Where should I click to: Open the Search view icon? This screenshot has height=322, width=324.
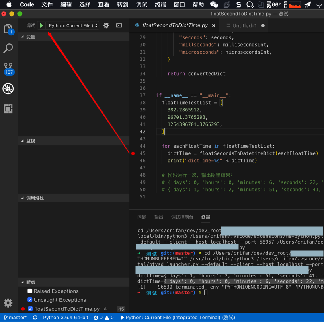tap(8, 48)
